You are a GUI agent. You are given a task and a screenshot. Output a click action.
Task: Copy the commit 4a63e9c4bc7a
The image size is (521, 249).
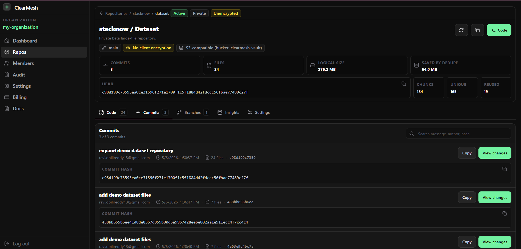tap(467, 242)
